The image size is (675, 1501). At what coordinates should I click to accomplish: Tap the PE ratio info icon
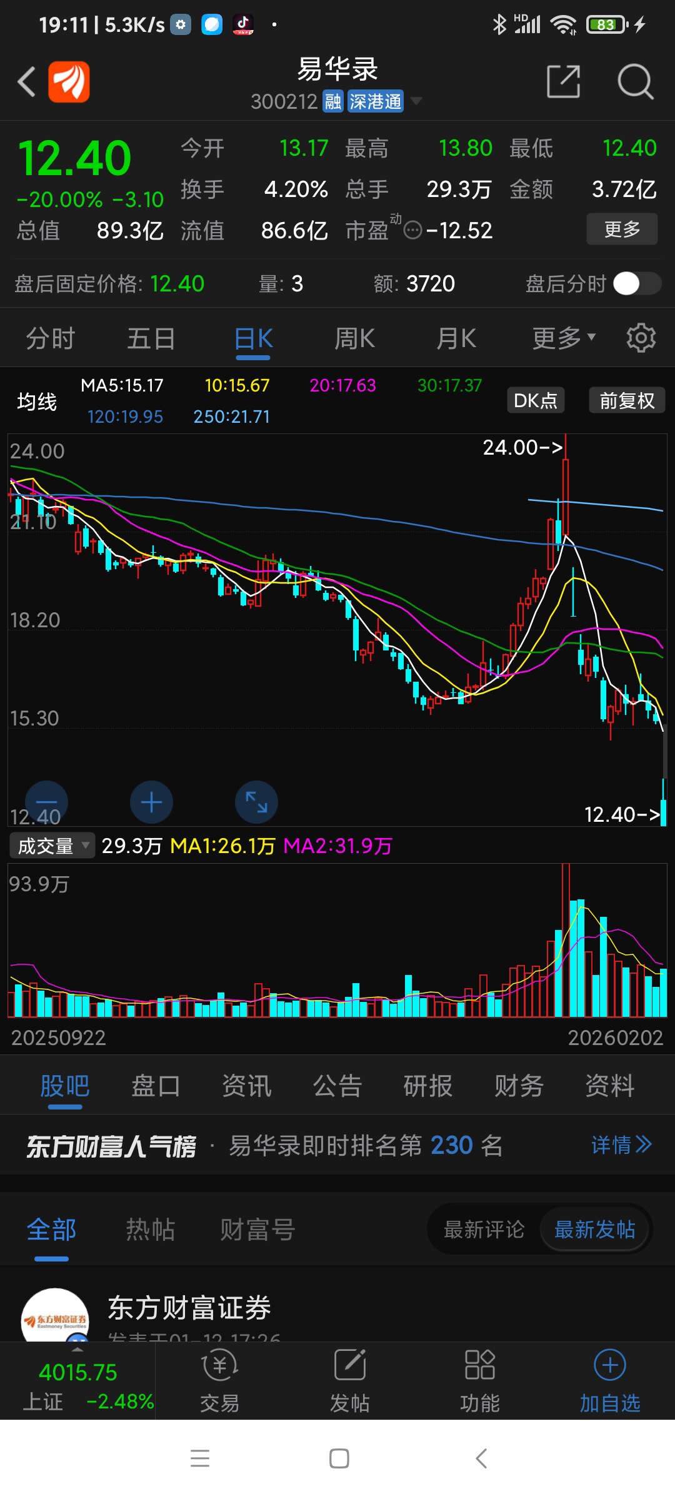tap(412, 231)
